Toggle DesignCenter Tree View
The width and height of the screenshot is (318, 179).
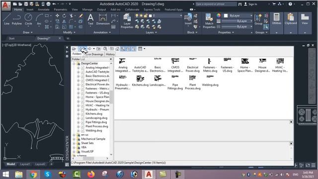tap(123, 49)
